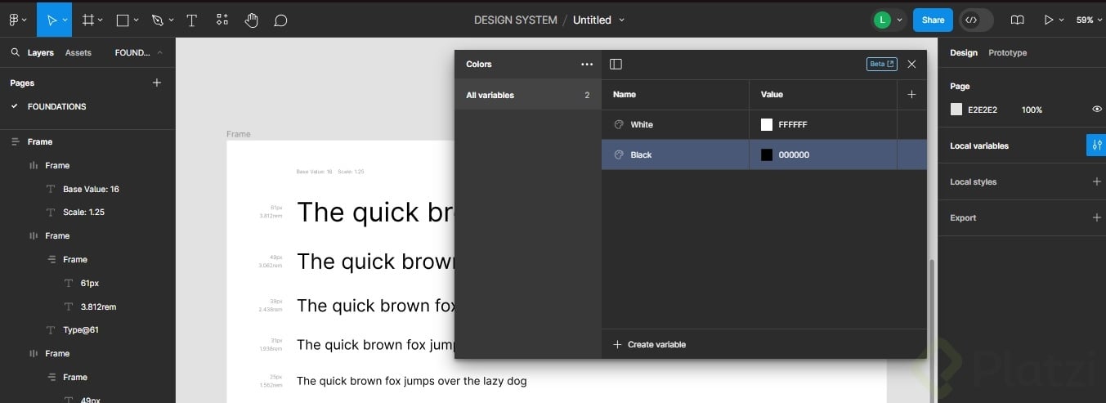Add a new mode column plus icon
The width and height of the screenshot is (1106, 403).
911,94
